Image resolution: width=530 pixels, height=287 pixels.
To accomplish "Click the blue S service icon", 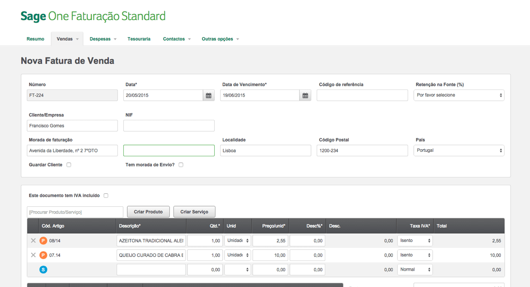I will (x=43, y=269).
